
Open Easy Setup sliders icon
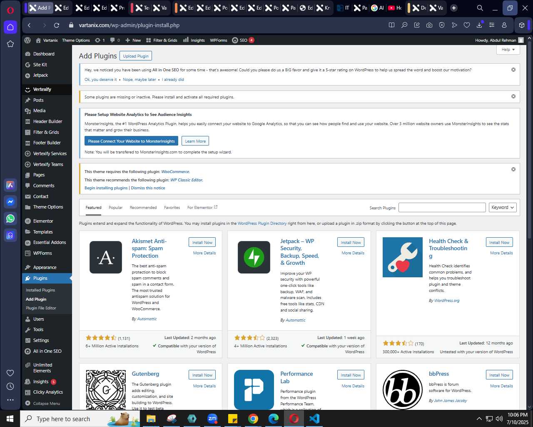[492, 25]
